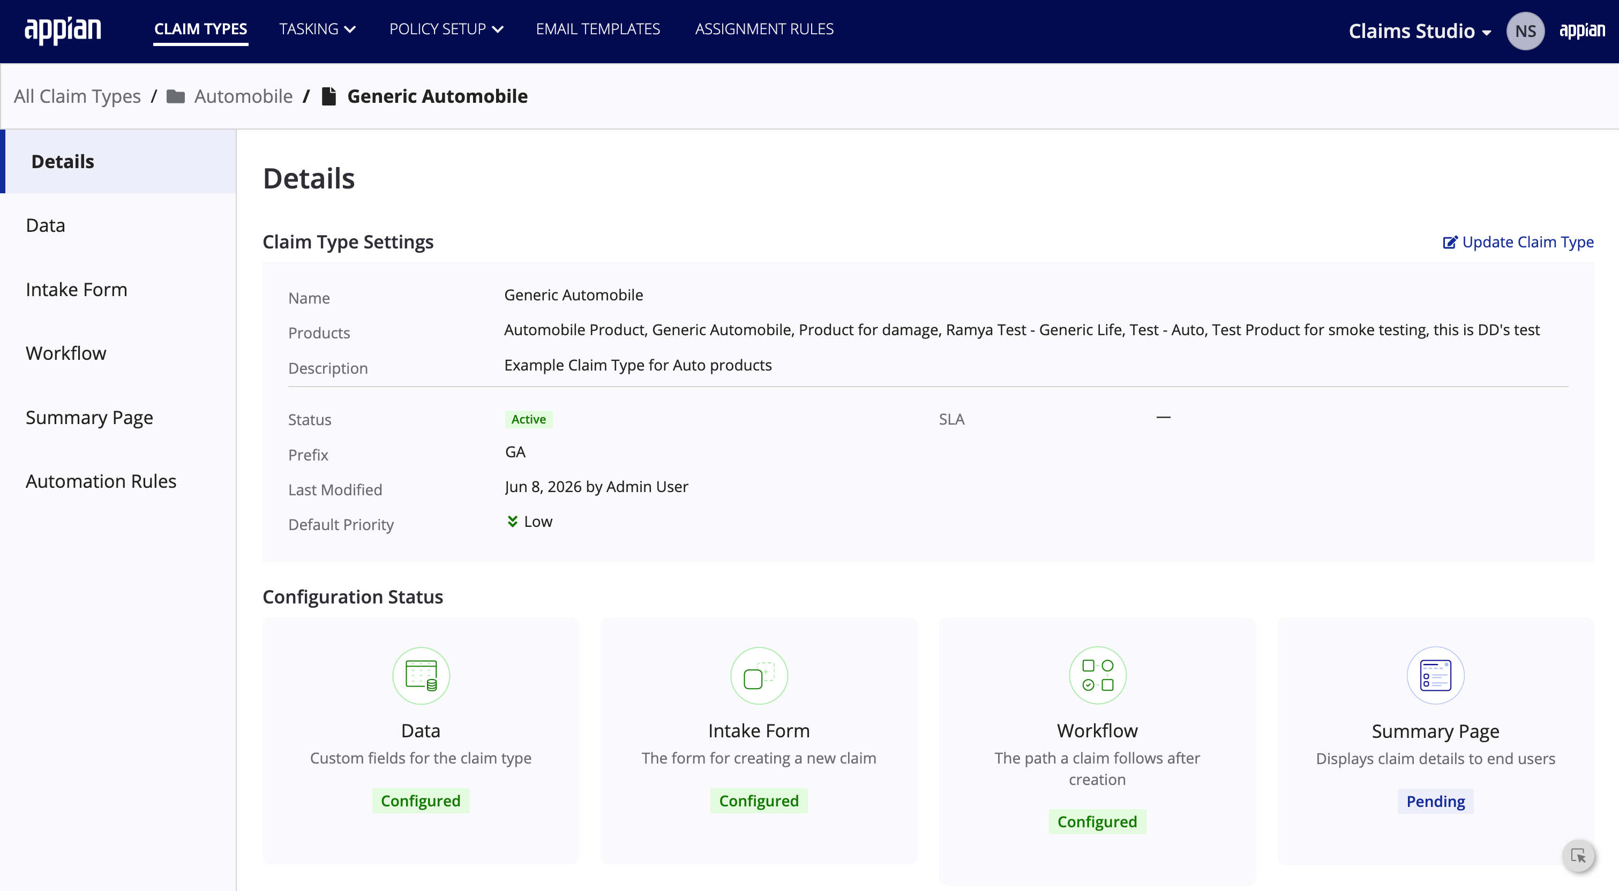This screenshot has height=891, width=1619.
Task: Click the Intake Form card title
Action: (759, 731)
